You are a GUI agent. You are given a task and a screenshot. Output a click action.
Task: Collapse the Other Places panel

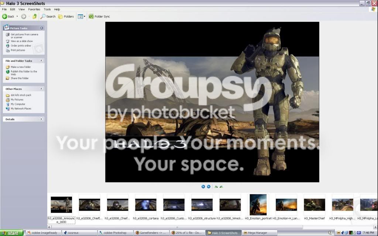41,88
